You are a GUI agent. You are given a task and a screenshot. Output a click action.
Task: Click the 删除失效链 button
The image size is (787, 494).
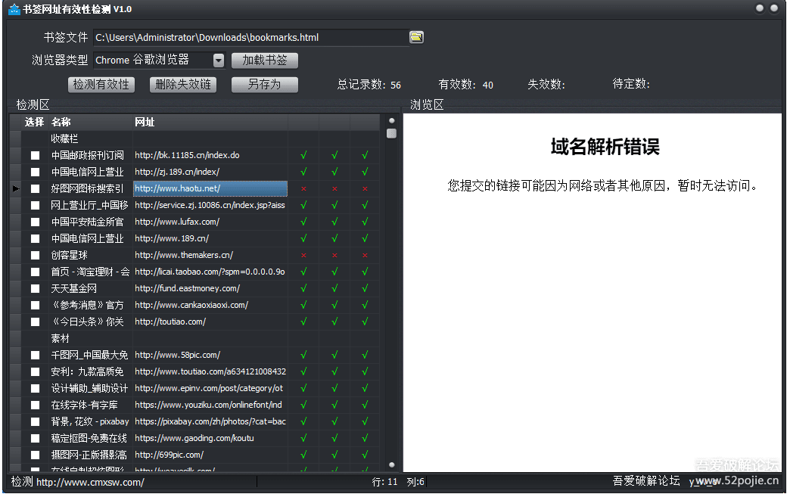pyautogui.click(x=183, y=84)
